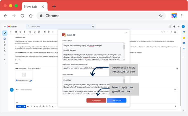This screenshot has height=116, width=188.
Task: Bookmark page with the star icon
Action: click(161, 16)
